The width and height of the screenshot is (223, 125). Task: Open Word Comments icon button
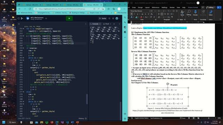(203, 7)
